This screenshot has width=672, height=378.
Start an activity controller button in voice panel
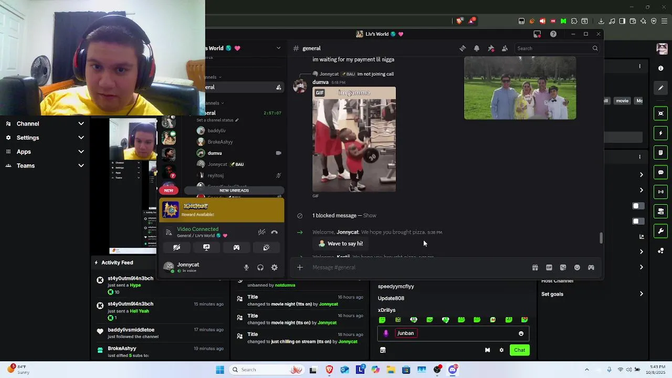236,247
